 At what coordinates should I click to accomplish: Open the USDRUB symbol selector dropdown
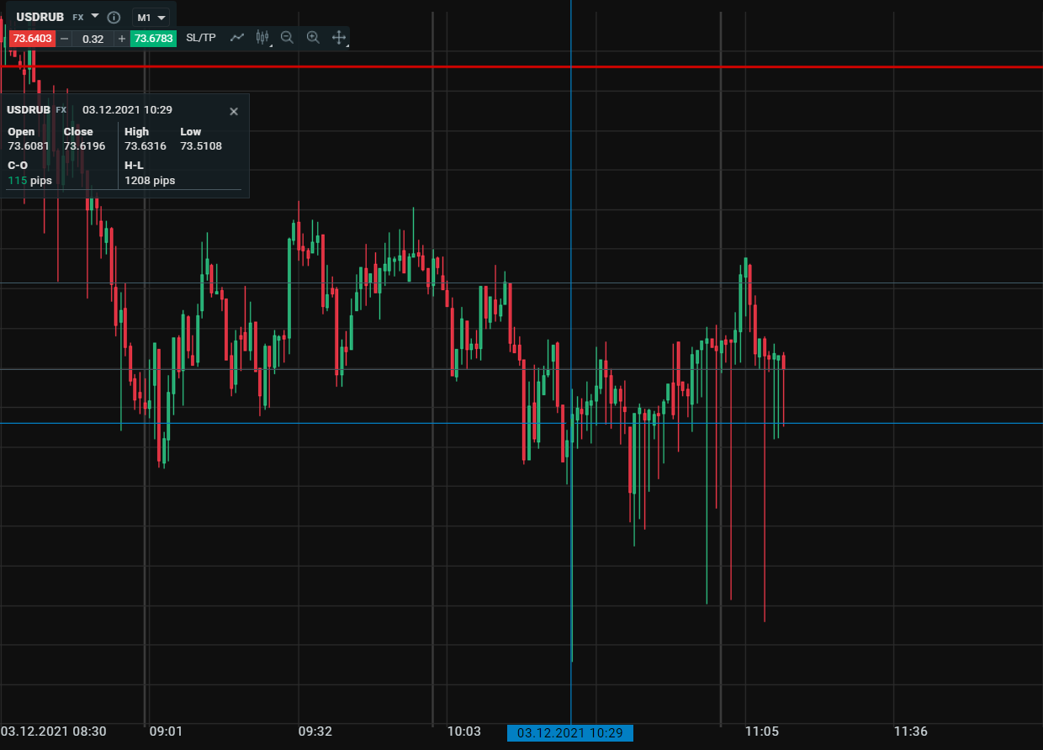(x=95, y=16)
